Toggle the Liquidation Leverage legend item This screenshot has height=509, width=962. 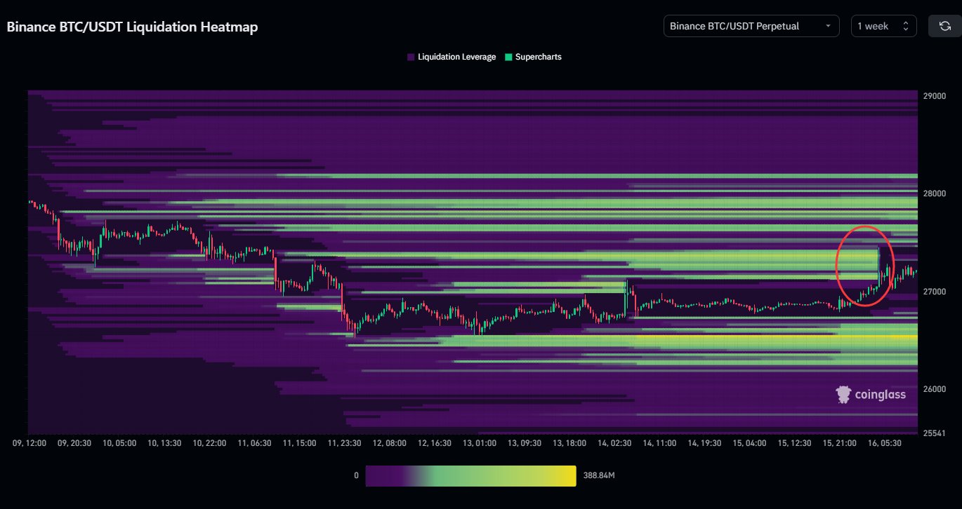click(x=452, y=57)
